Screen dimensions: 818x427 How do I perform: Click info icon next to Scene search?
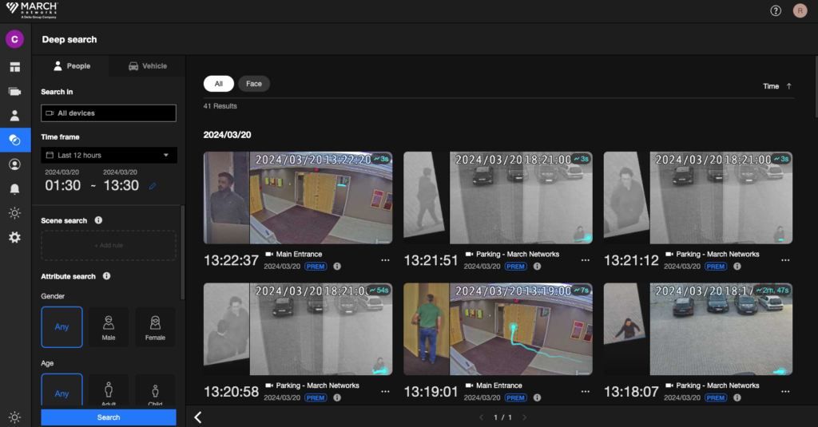pos(98,220)
